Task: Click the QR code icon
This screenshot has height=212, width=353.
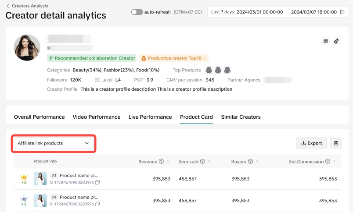Action: [x=326, y=41]
